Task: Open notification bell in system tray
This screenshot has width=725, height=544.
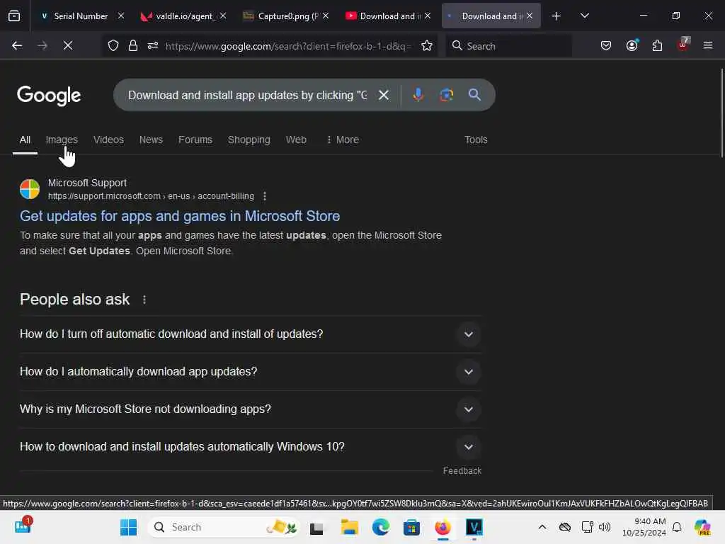Action: [677, 527]
